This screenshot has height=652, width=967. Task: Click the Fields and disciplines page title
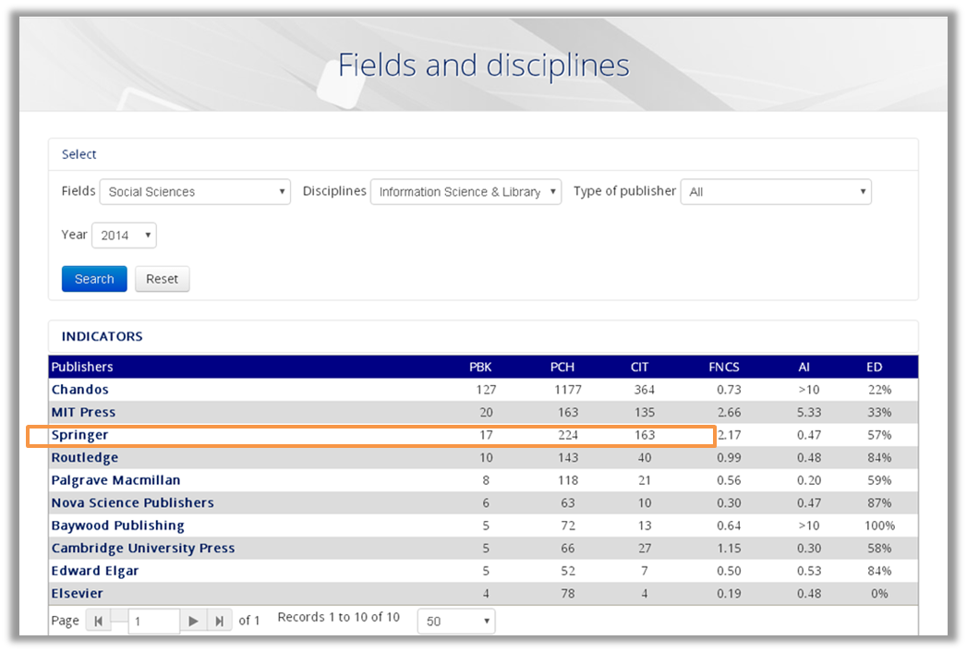pos(484,66)
